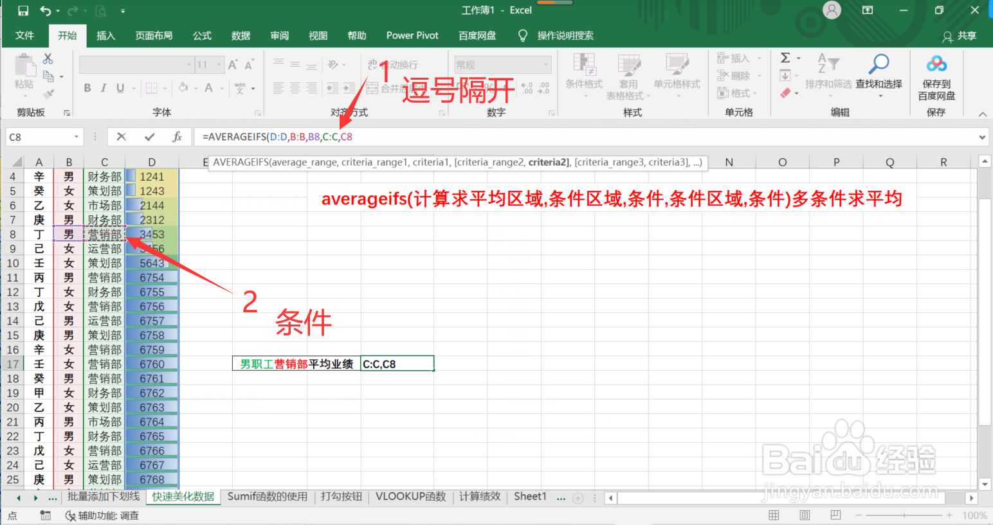The image size is (993, 525).
Task: Toggle Bold formatting button
Action: (x=87, y=88)
